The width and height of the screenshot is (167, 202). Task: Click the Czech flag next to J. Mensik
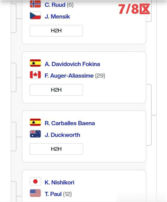[x=35, y=15]
